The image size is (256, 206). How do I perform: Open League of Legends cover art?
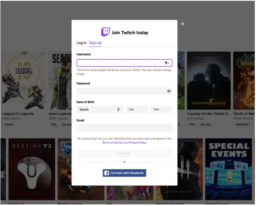click(x=24, y=80)
